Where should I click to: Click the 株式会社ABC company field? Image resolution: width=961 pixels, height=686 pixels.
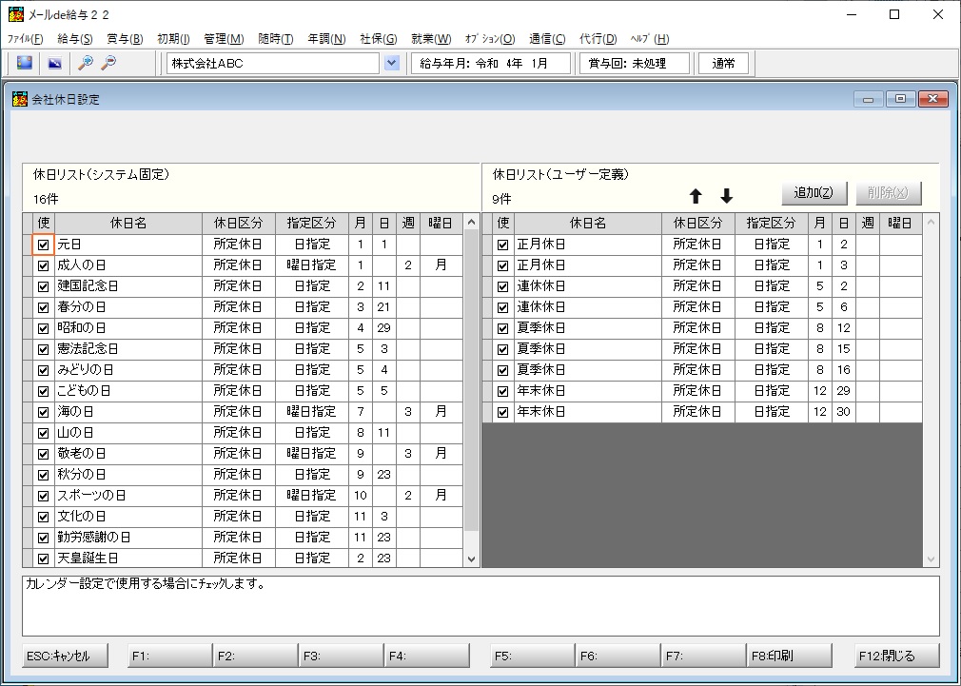(273, 63)
